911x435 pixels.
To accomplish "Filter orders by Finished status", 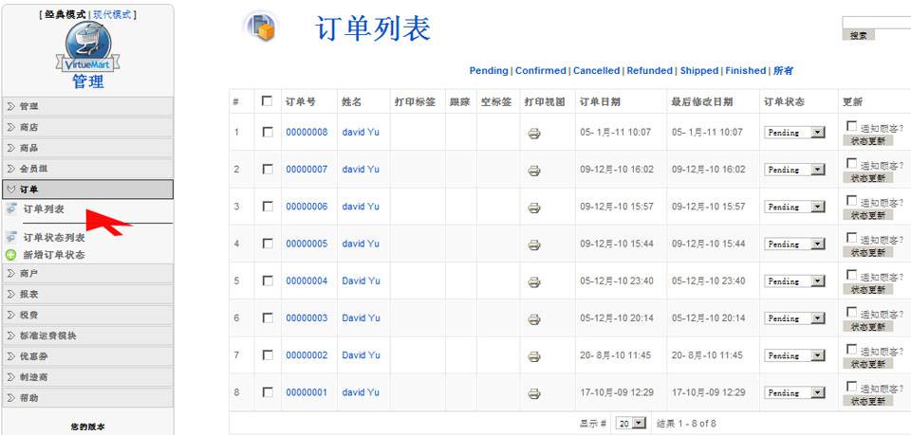I will click(x=746, y=71).
